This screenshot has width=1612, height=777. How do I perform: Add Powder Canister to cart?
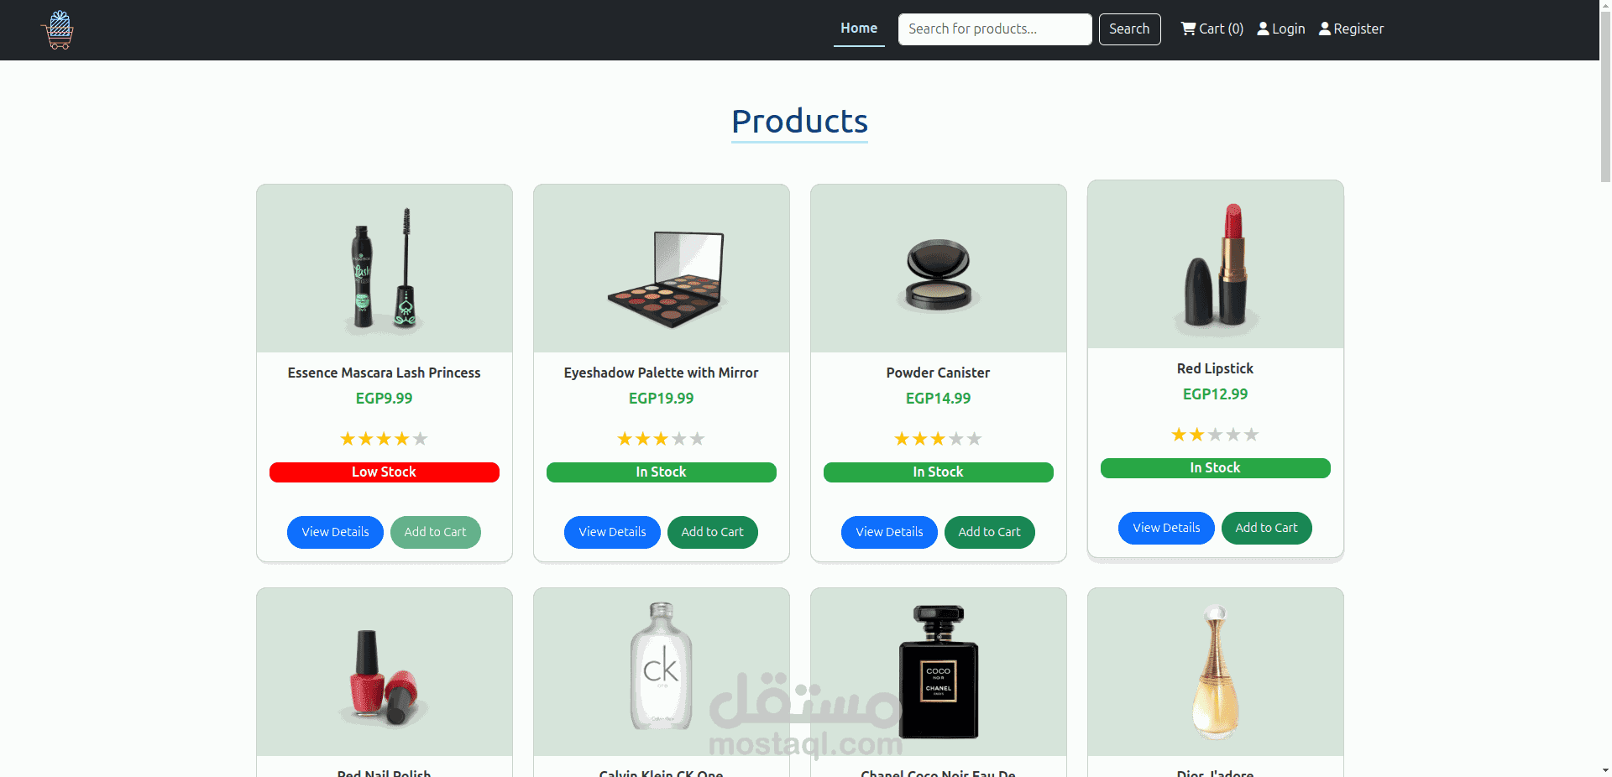pos(989,532)
